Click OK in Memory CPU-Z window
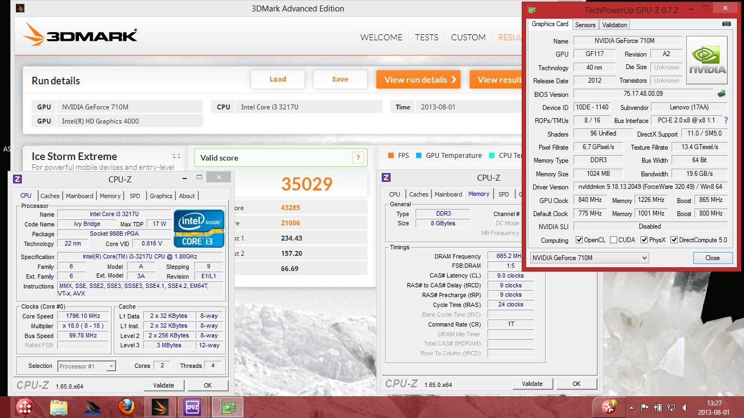Image resolution: width=744 pixels, height=418 pixels. [576, 384]
